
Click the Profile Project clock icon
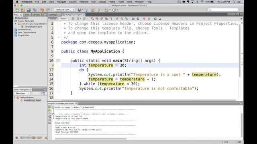pos(114,10)
